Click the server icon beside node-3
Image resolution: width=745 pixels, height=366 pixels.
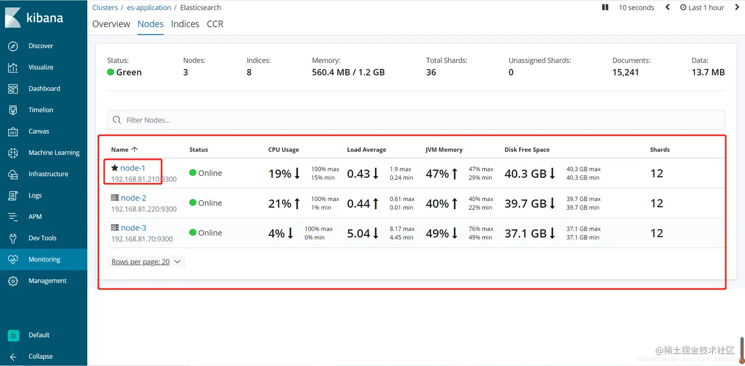[115, 228]
